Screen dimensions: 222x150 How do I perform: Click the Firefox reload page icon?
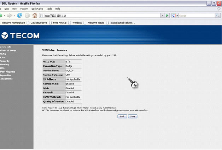[20, 16]
